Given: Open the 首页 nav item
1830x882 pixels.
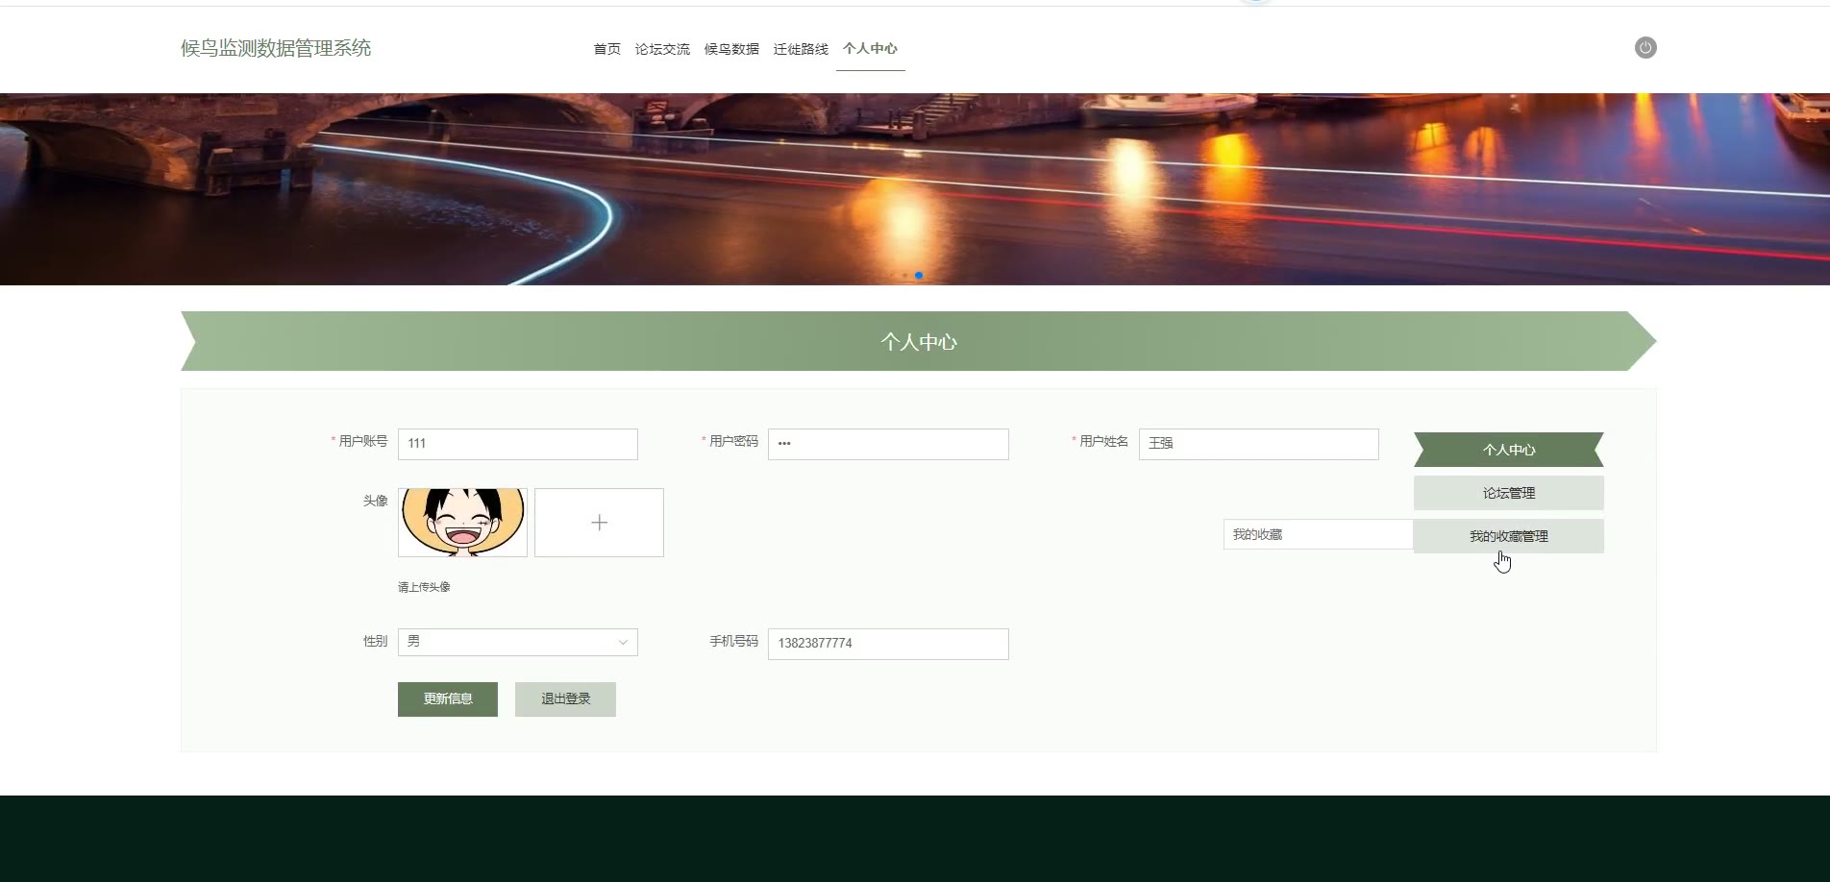Looking at the screenshot, I should [x=606, y=49].
